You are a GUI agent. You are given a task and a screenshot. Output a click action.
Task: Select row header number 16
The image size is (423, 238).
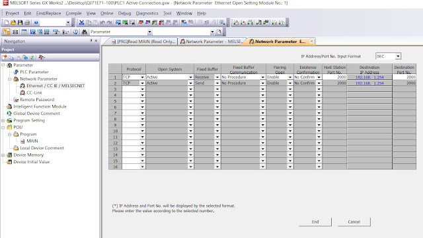pyautogui.click(x=115, y=167)
